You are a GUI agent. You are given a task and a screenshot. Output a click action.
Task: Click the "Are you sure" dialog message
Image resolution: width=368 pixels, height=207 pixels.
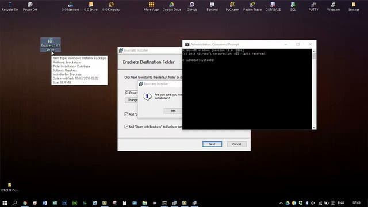[168, 96]
